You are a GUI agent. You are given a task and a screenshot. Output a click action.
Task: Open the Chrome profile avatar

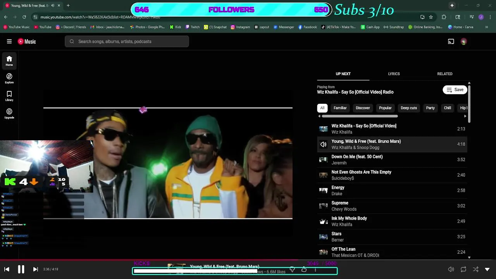point(481,17)
